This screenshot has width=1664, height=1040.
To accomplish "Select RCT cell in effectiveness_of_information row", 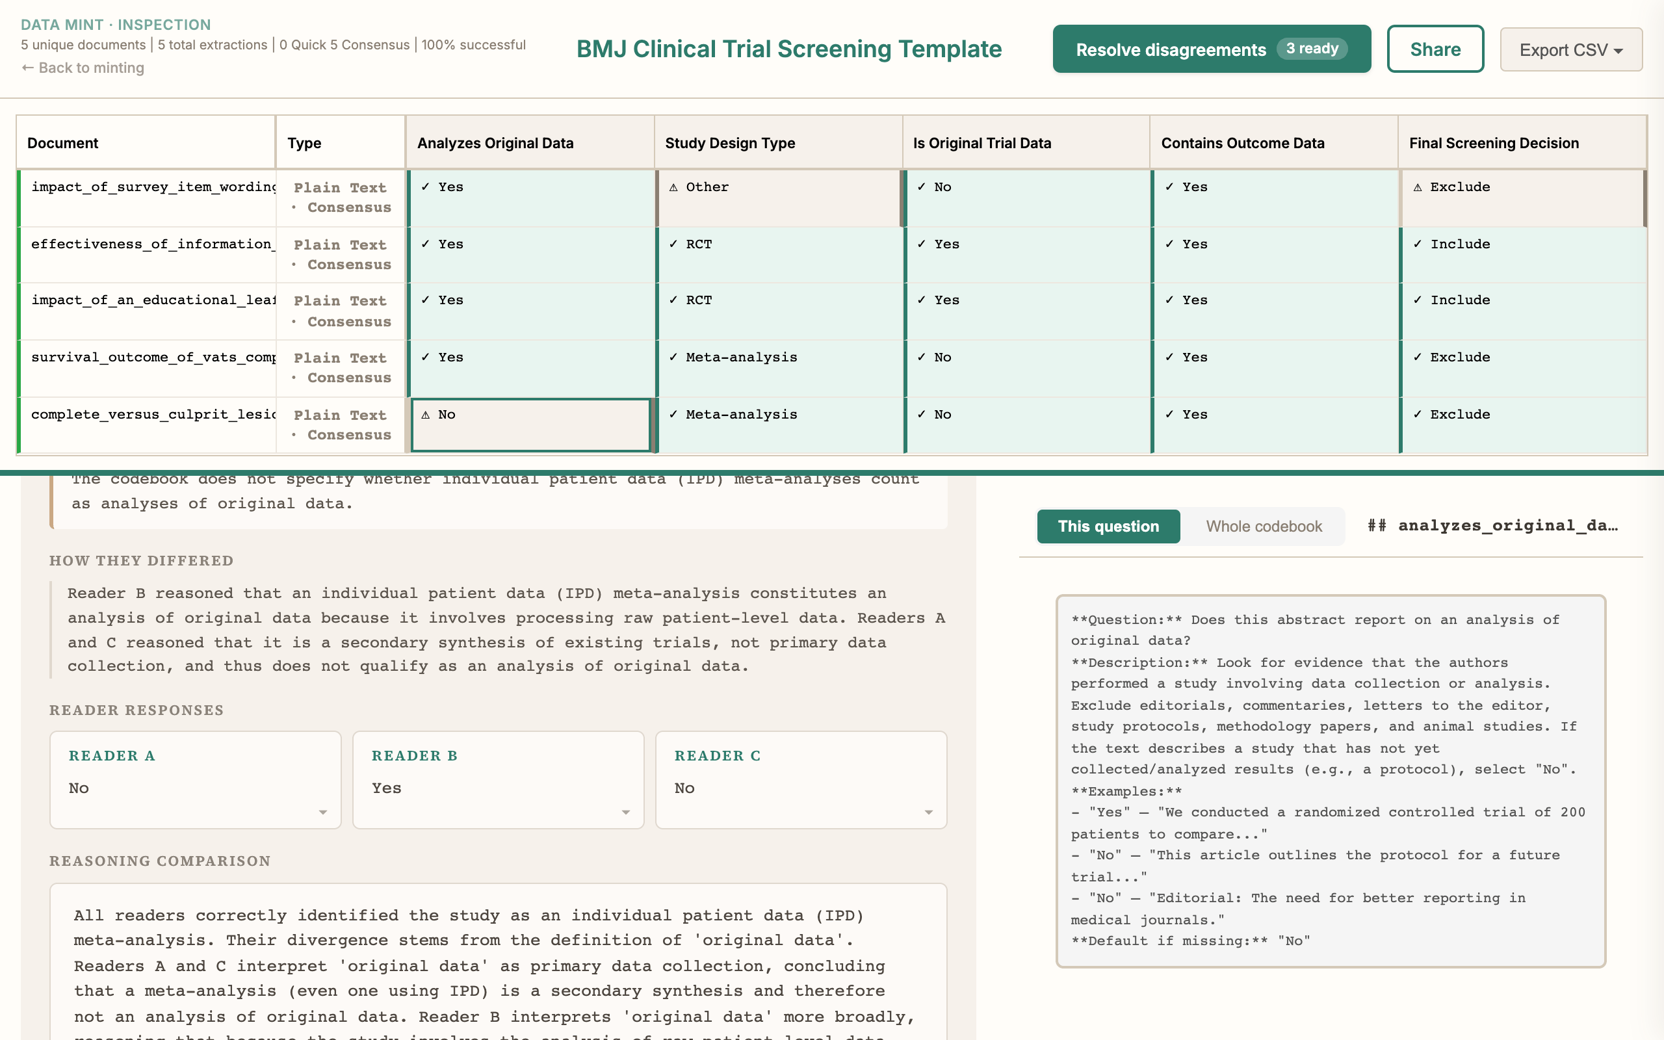I will (778, 255).
